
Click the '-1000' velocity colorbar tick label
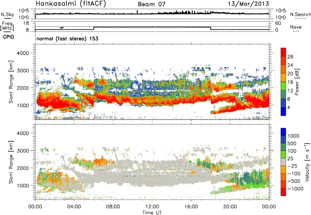(x=295, y=189)
